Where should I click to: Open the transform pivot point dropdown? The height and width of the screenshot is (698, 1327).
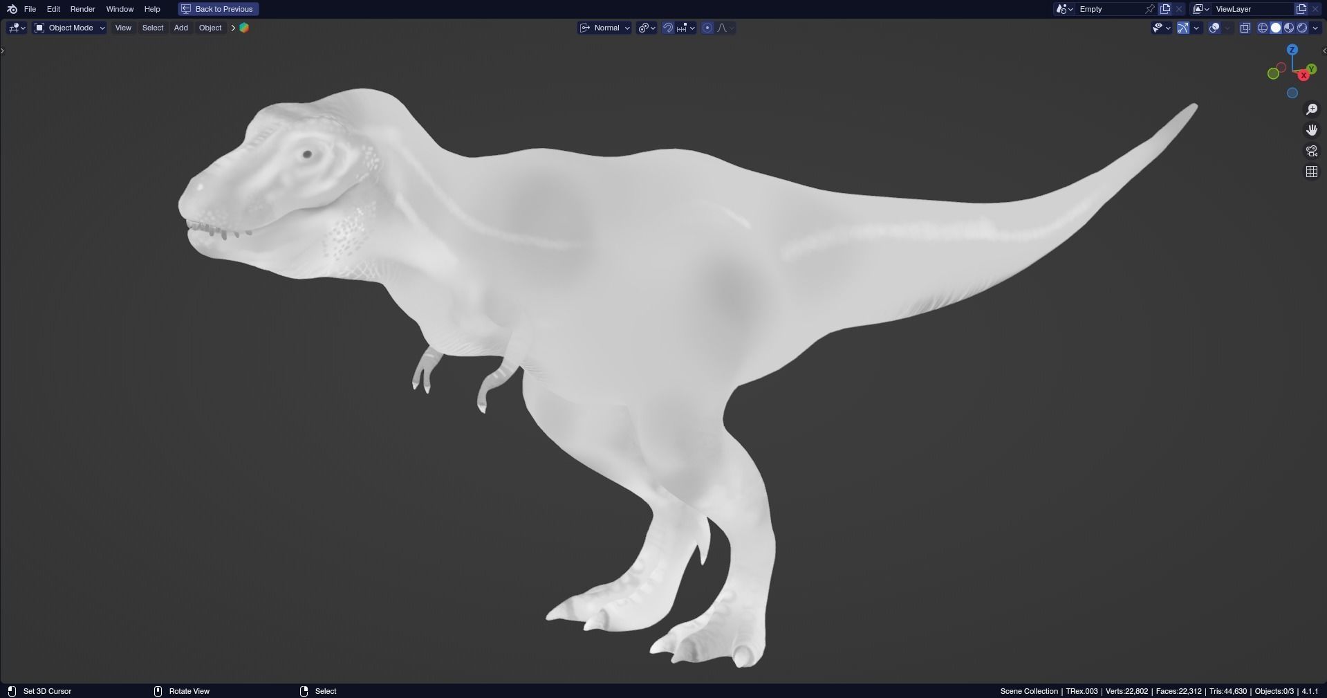[x=647, y=28]
